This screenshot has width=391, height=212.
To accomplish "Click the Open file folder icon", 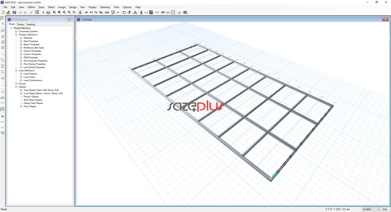I will point(8,12).
